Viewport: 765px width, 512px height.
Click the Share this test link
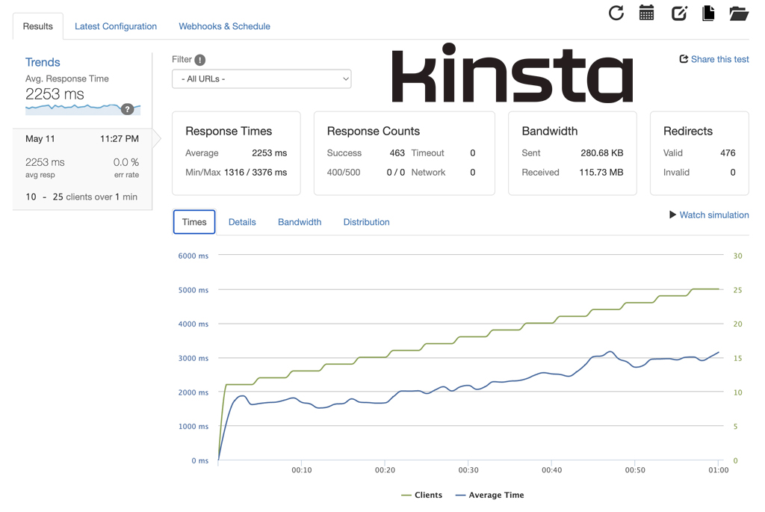pos(719,59)
